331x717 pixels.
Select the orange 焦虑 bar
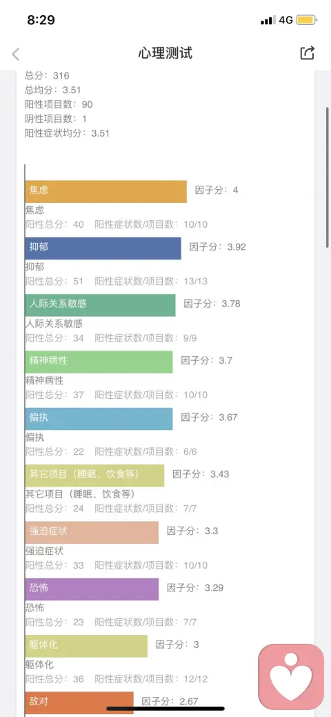(x=106, y=192)
